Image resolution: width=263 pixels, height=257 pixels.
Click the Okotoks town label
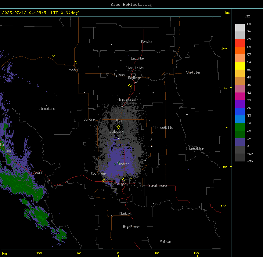tap(126, 214)
